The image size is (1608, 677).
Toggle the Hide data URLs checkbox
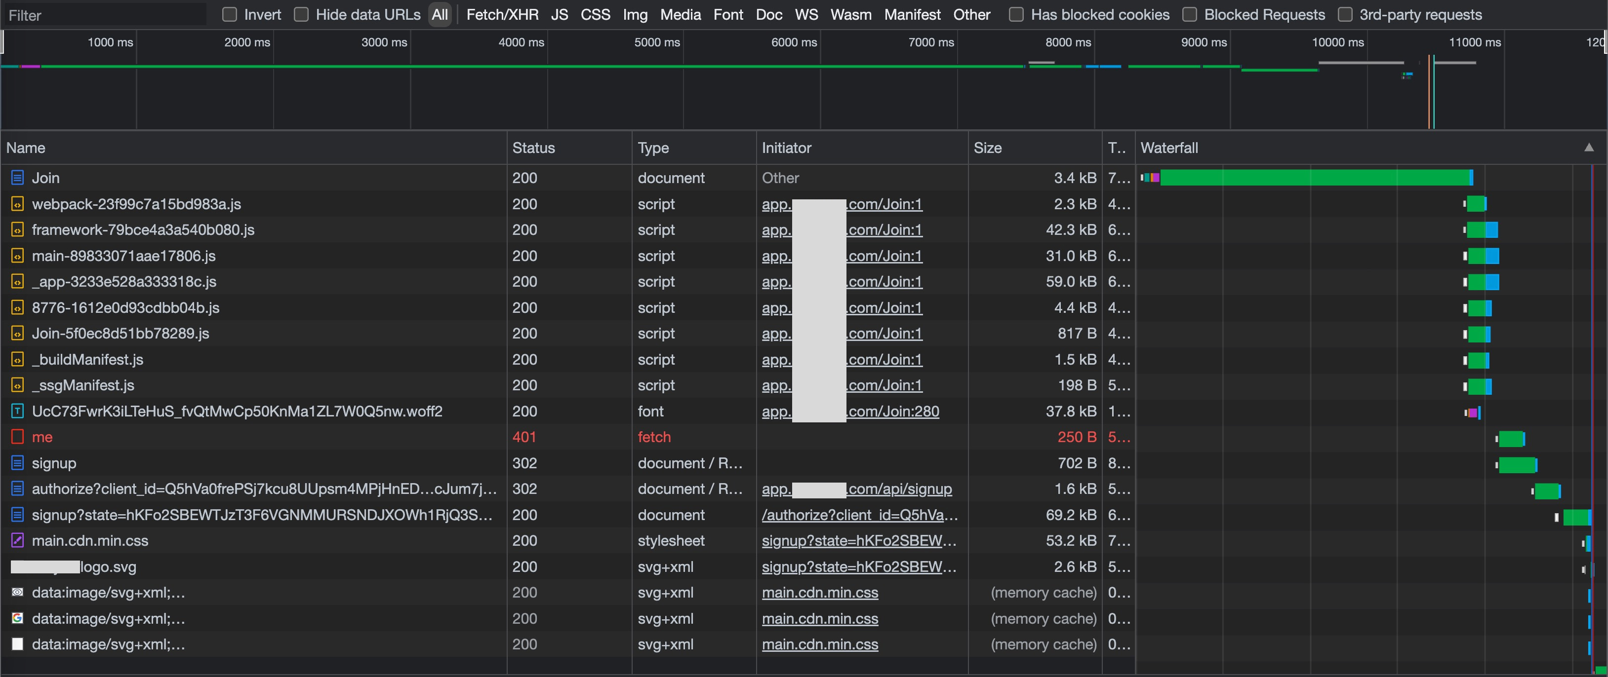point(301,14)
